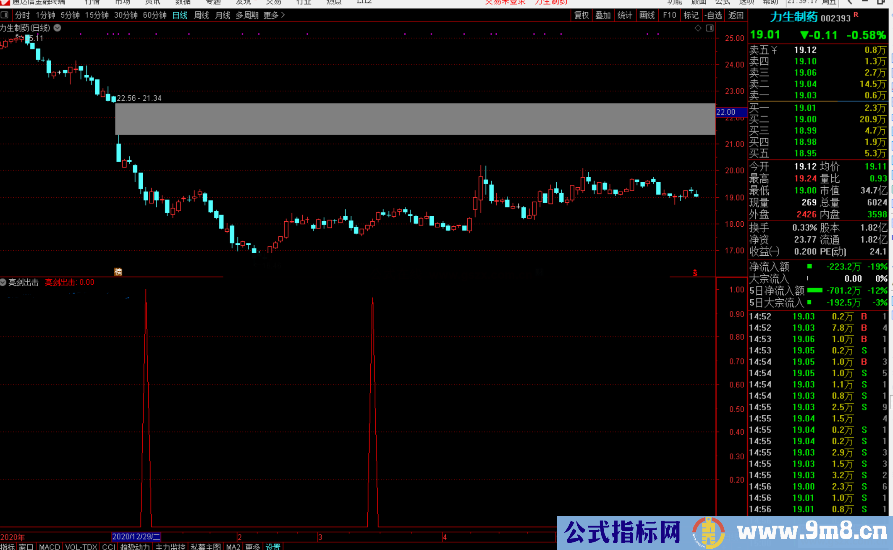Click the red R flag next to 002393
This screenshot has width=893, height=550.
click(x=856, y=15)
